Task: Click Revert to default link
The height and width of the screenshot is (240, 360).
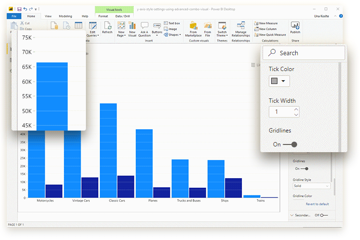Action: click(317, 204)
